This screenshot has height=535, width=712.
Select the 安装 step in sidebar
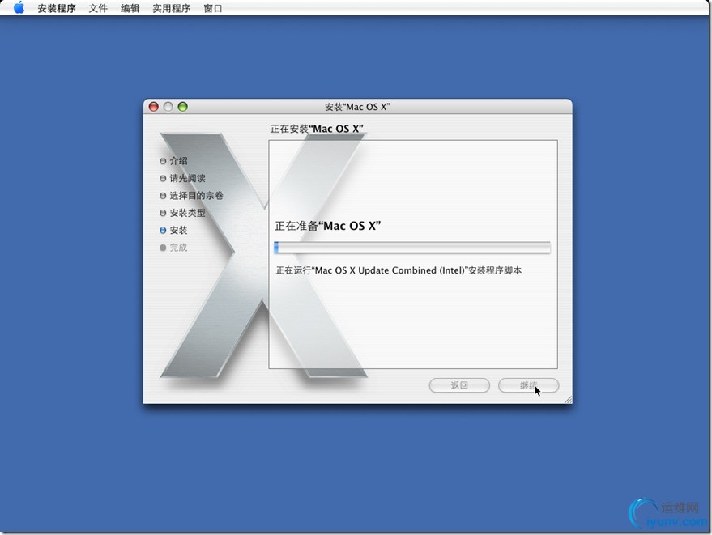point(178,230)
